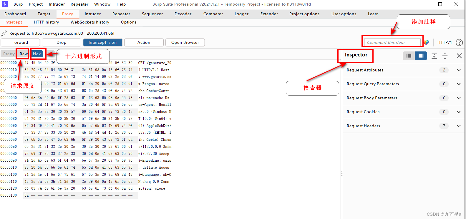
Task: Click the 'a/5.0 (Windows N' decoded text
Action: 155,112
